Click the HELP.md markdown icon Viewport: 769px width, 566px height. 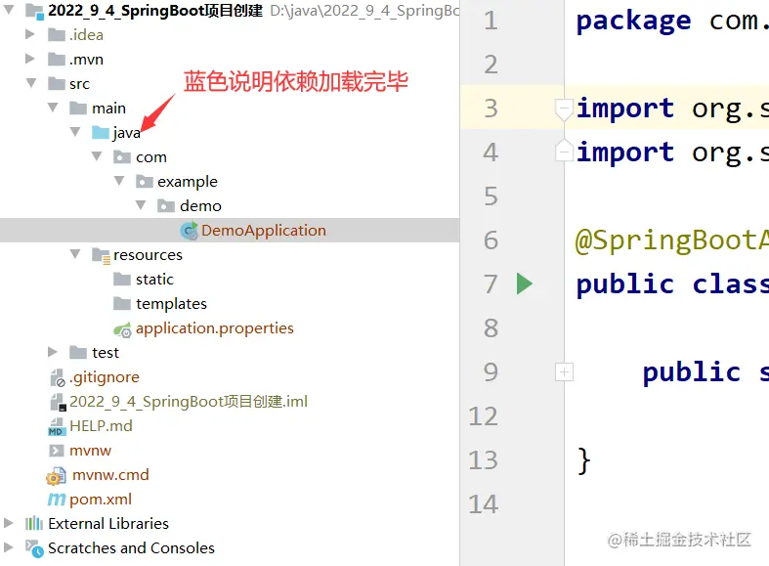coord(57,427)
